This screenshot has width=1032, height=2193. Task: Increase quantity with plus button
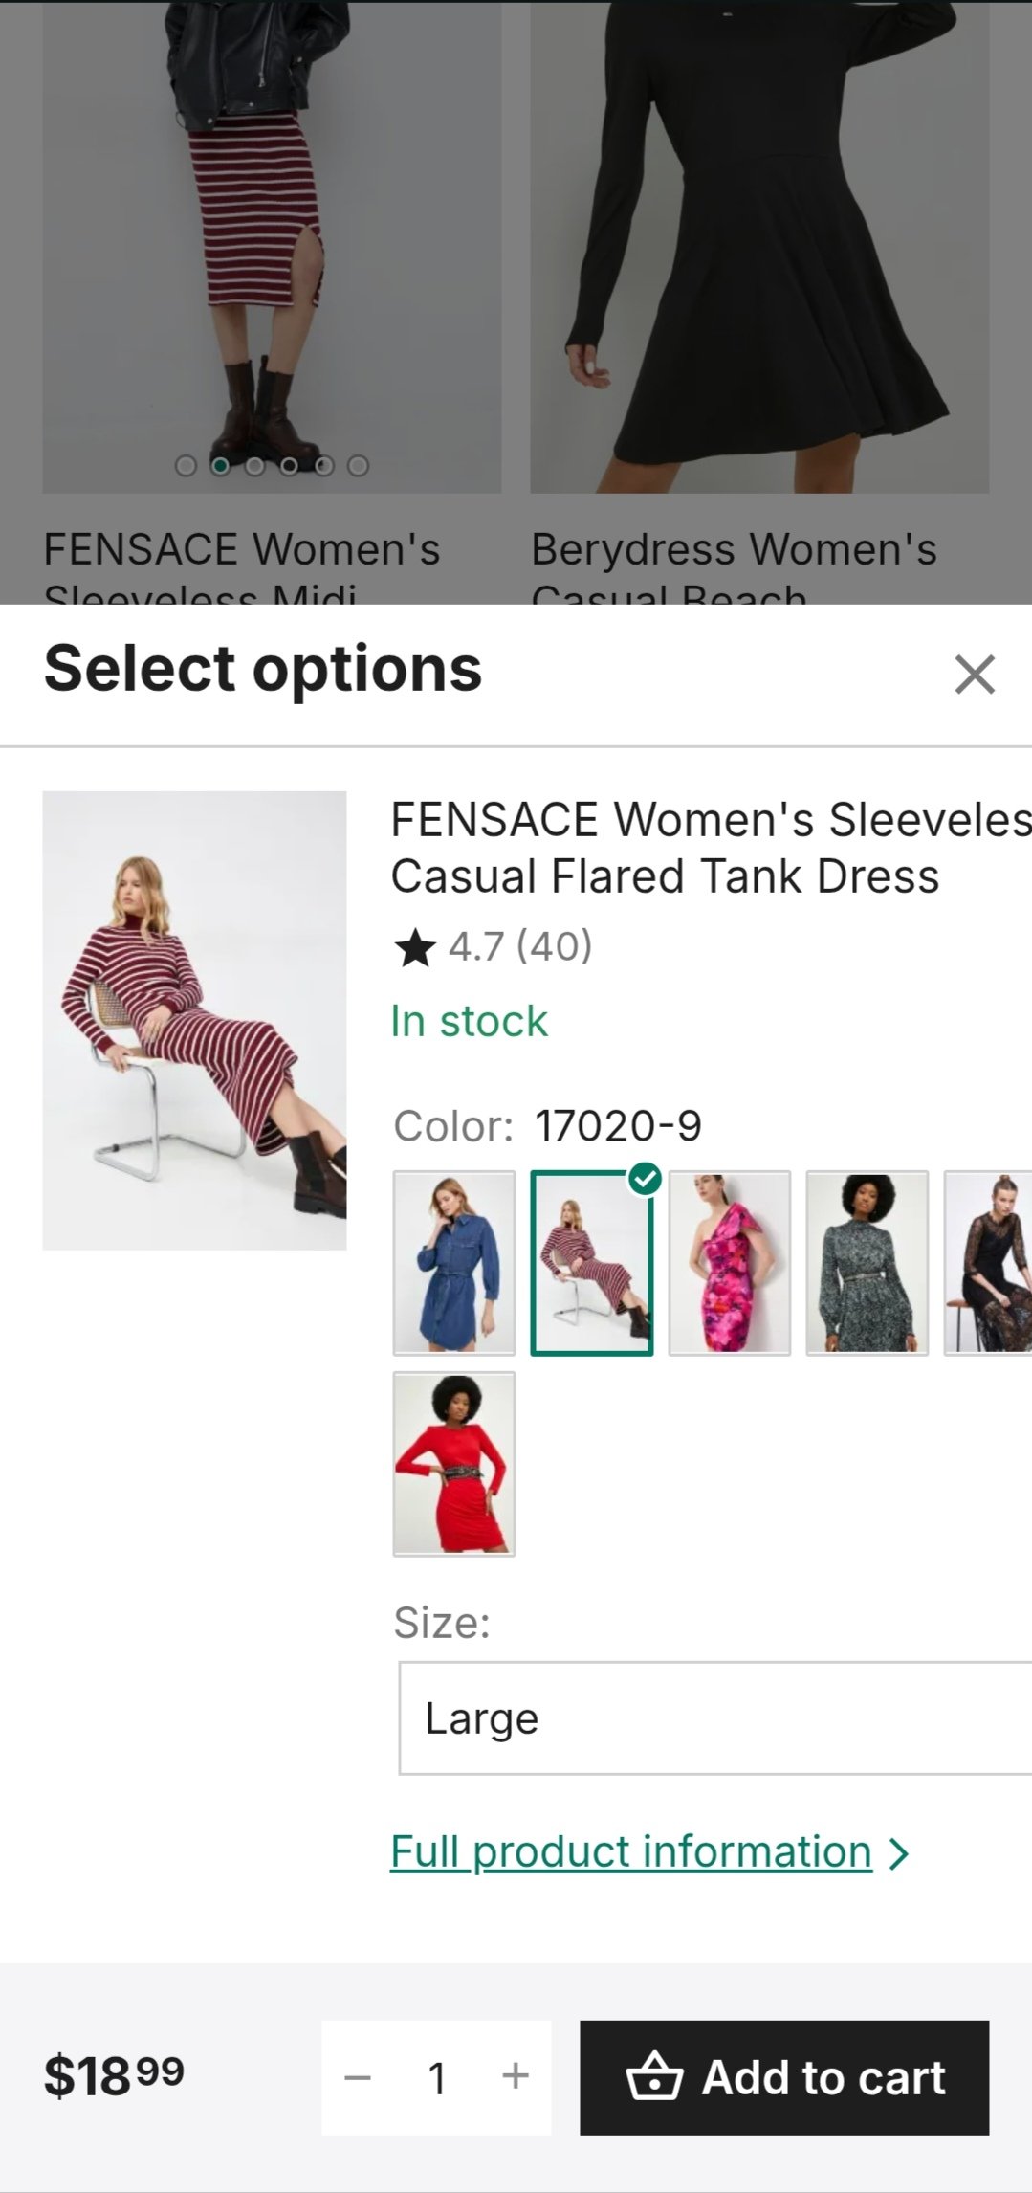click(516, 2076)
